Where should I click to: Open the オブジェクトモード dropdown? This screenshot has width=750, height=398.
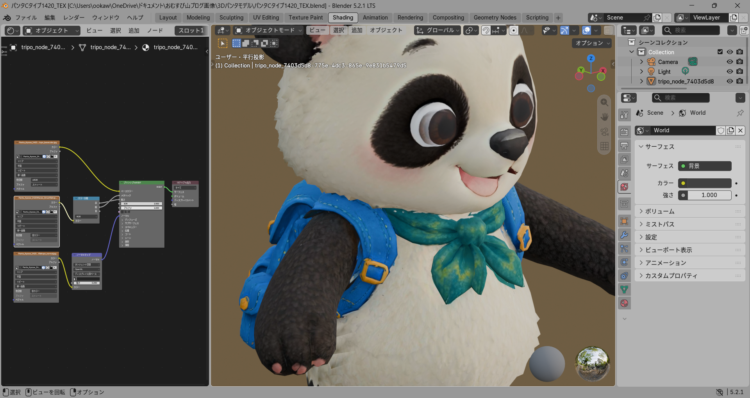269,30
